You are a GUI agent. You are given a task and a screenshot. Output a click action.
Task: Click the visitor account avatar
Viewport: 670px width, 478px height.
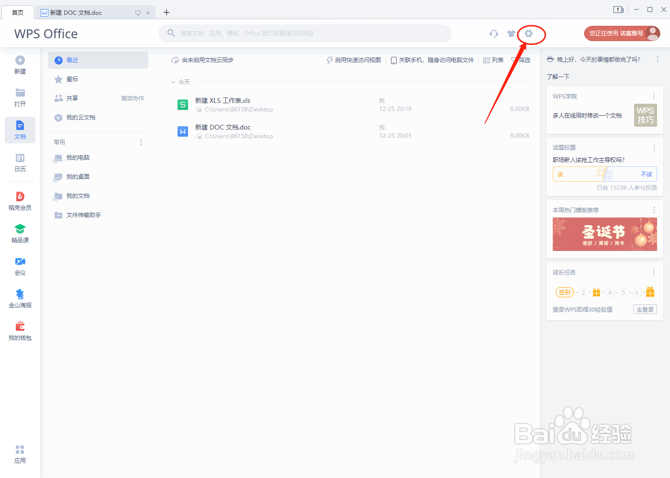652,33
